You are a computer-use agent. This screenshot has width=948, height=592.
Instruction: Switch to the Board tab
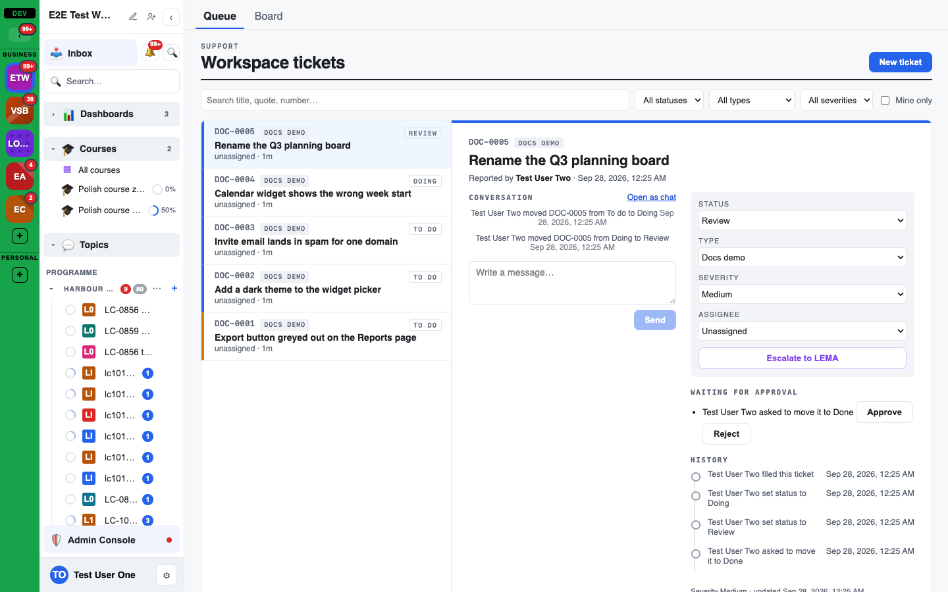coord(269,16)
